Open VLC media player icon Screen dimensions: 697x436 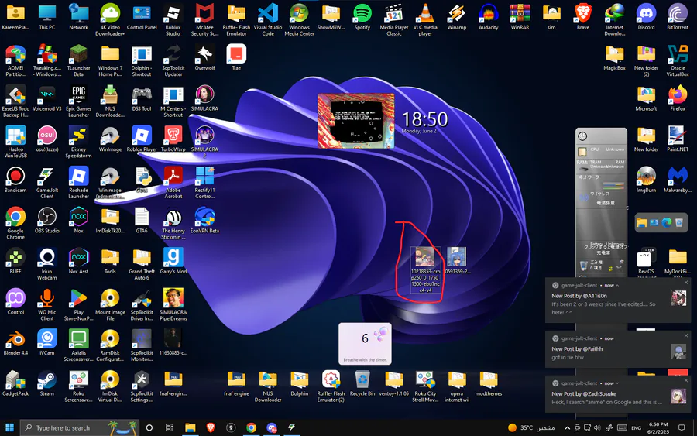tap(425, 19)
